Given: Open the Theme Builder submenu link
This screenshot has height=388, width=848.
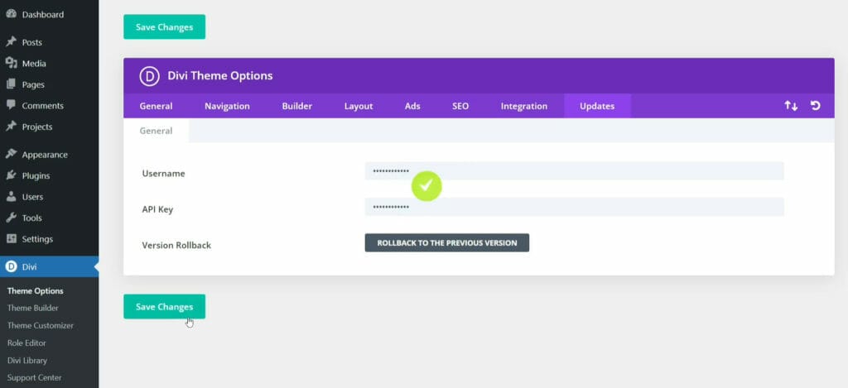Looking at the screenshot, I should (x=33, y=308).
